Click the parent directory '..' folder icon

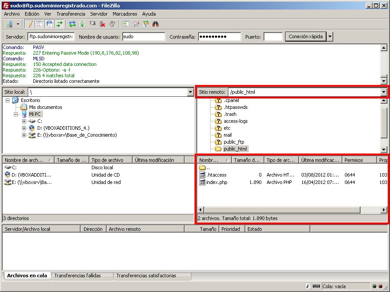[202, 167]
